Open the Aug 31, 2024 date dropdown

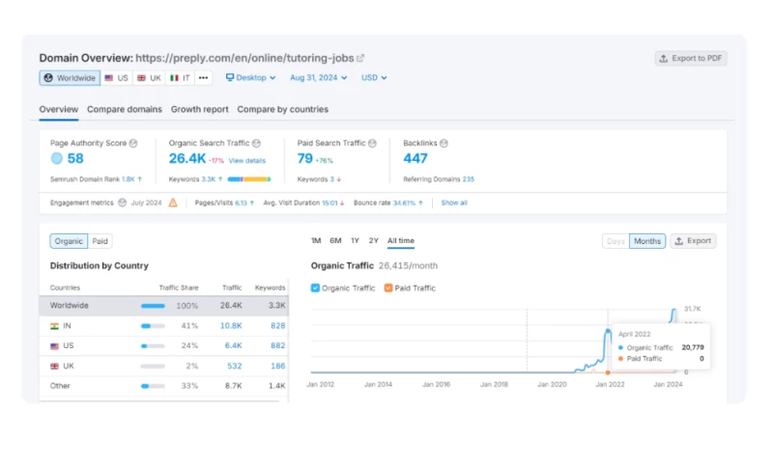tap(319, 78)
